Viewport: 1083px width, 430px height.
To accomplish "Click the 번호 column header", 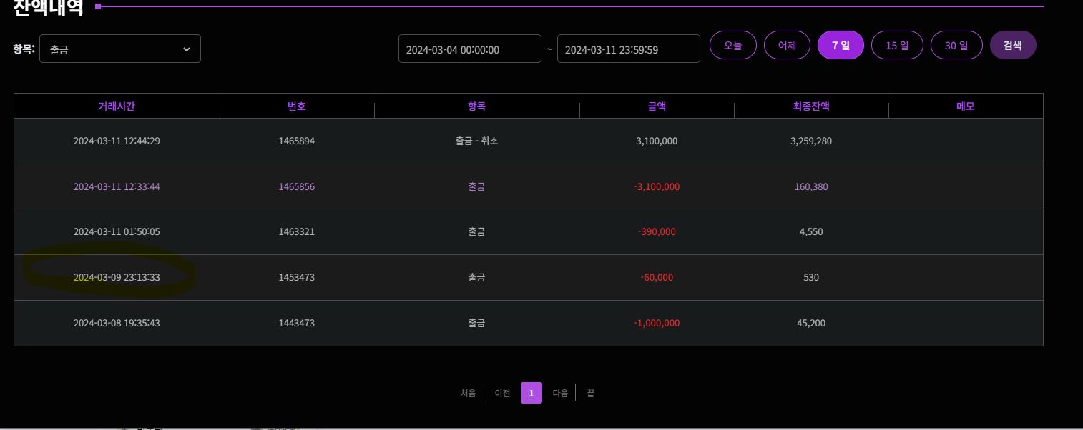I will tap(296, 106).
